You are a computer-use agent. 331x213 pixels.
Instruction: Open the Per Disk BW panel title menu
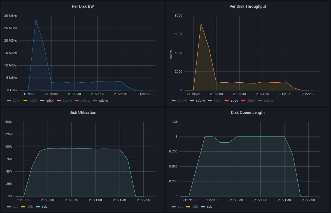83,6
